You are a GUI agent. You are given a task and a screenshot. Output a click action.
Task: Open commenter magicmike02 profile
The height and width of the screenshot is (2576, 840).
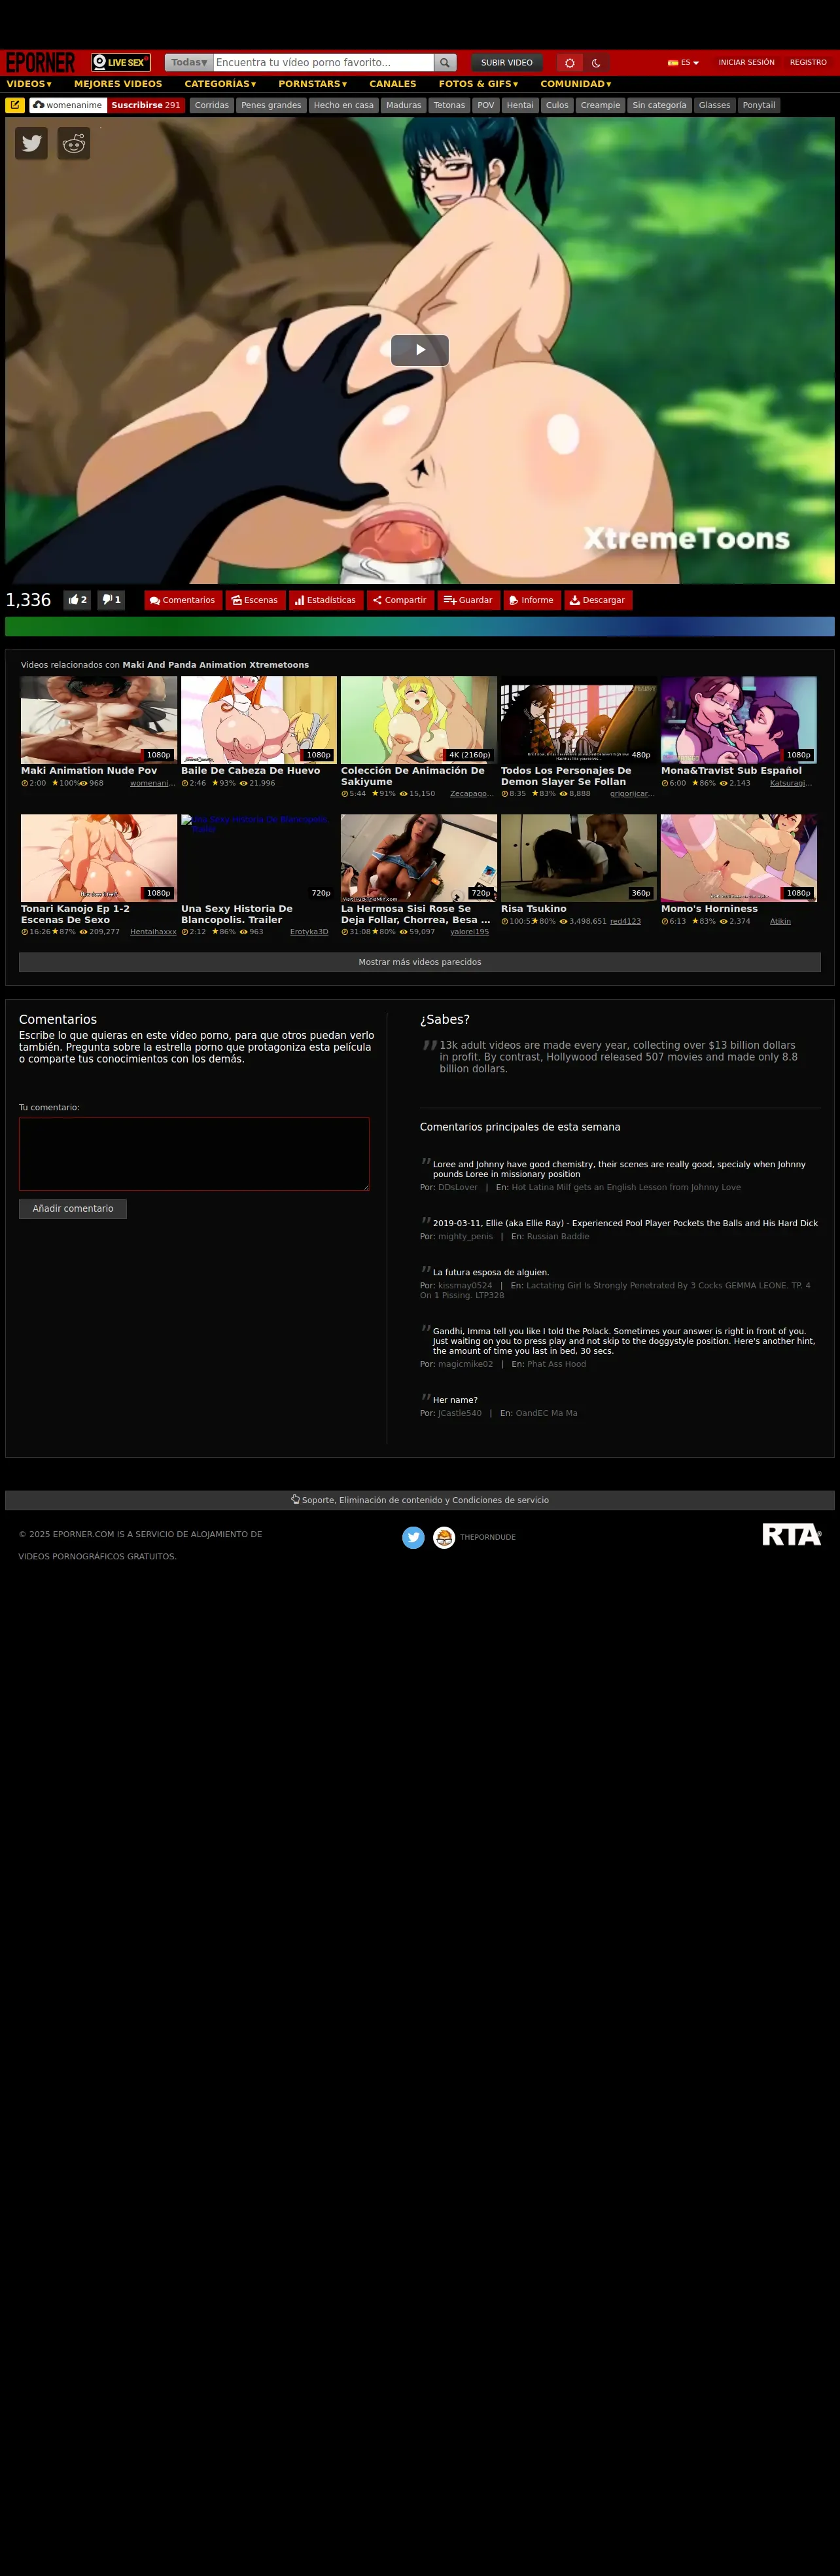point(465,1364)
